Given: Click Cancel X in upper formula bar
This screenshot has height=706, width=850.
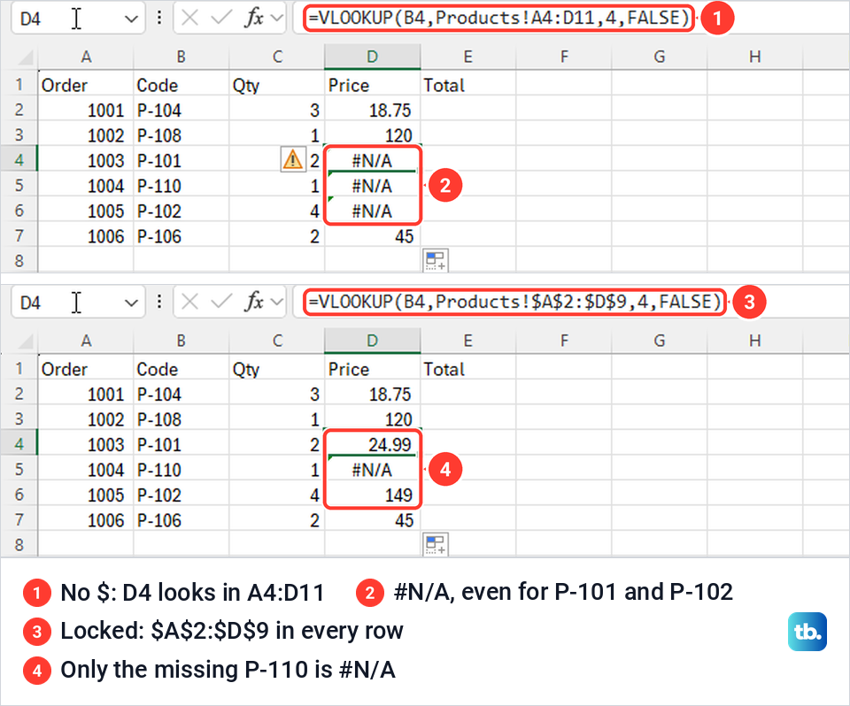Looking at the screenshot, I should [x=189, y=19].
